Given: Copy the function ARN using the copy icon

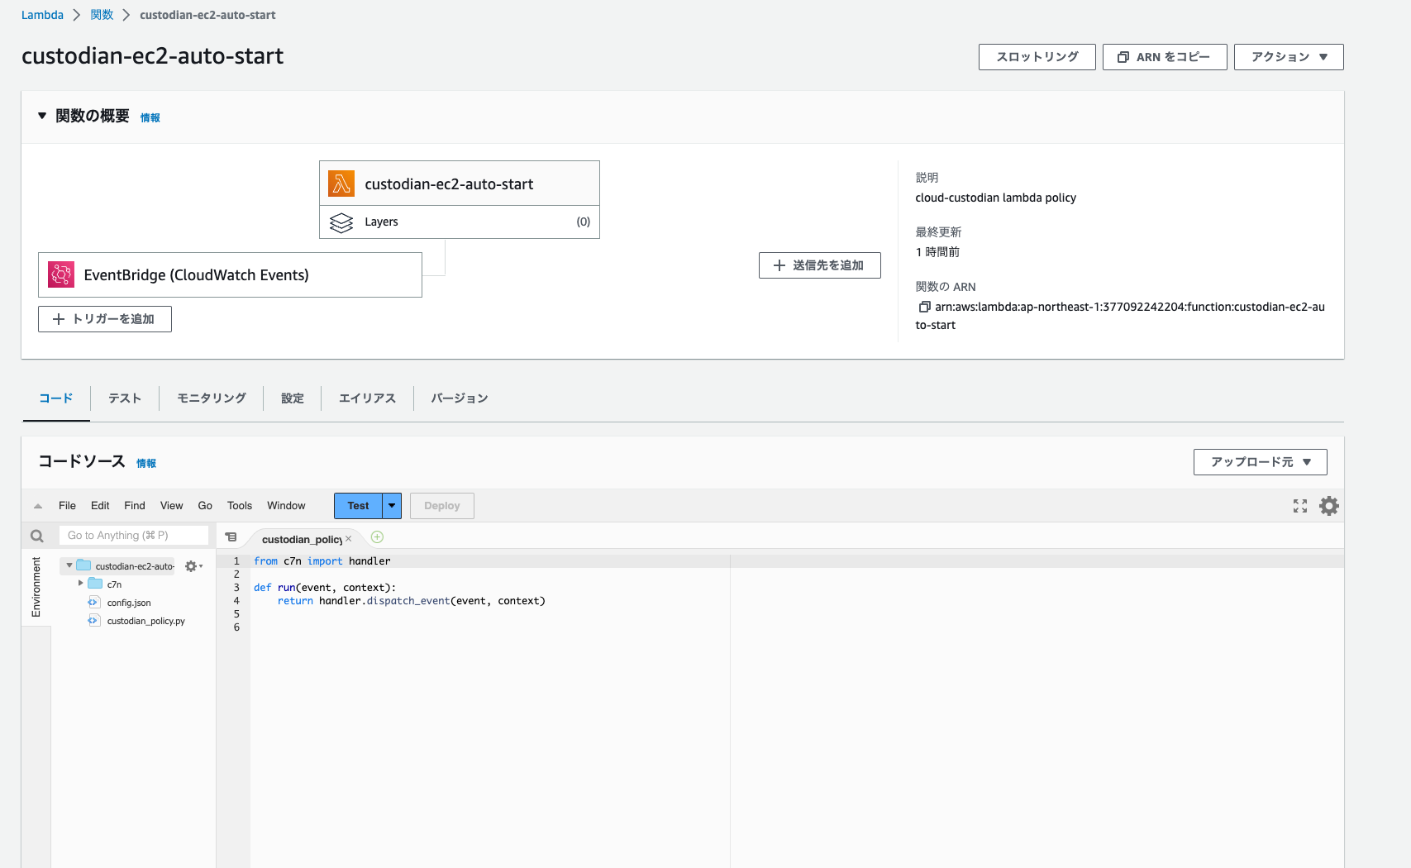Looking at the screenshot, I should (924, 307).
